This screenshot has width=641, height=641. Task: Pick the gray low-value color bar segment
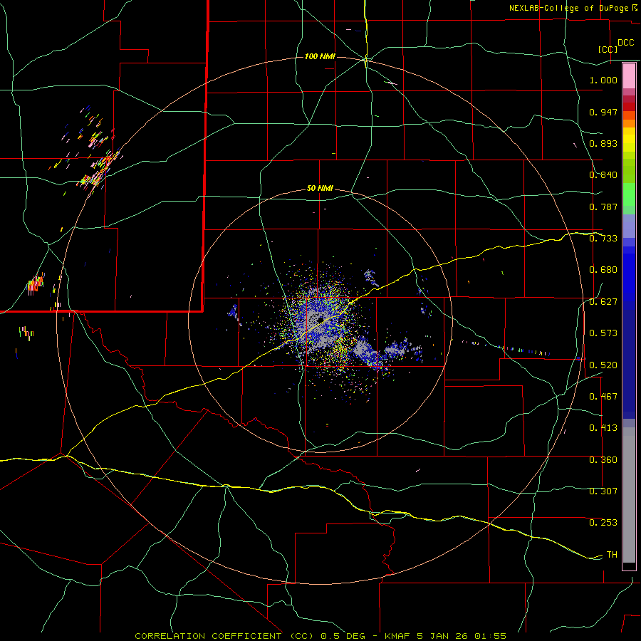click(629, 495)
